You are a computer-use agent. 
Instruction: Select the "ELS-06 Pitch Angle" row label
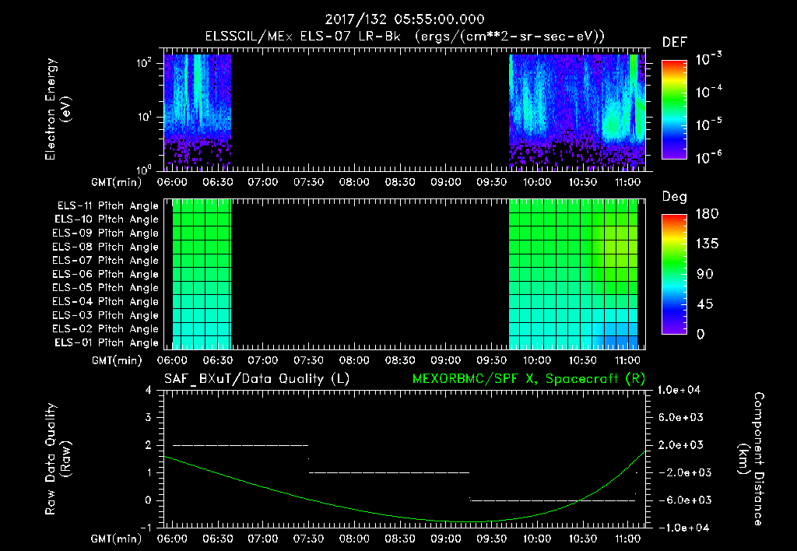pyautogui.click(x=106, y=275)
